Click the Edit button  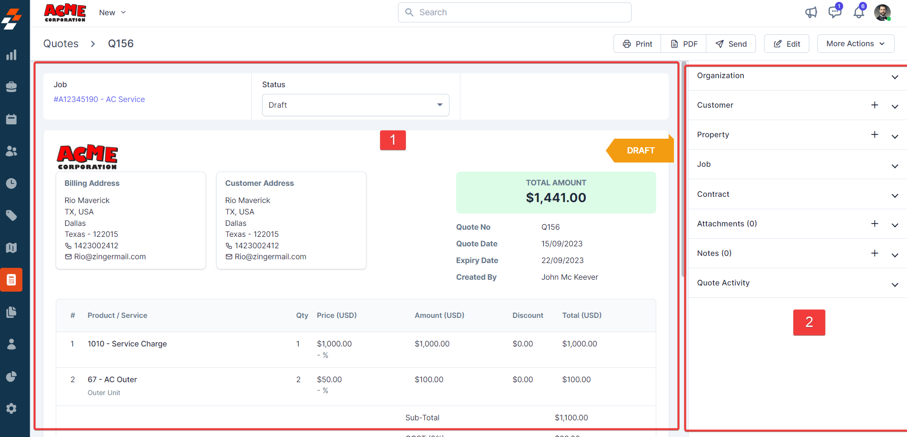click(786, 44)
